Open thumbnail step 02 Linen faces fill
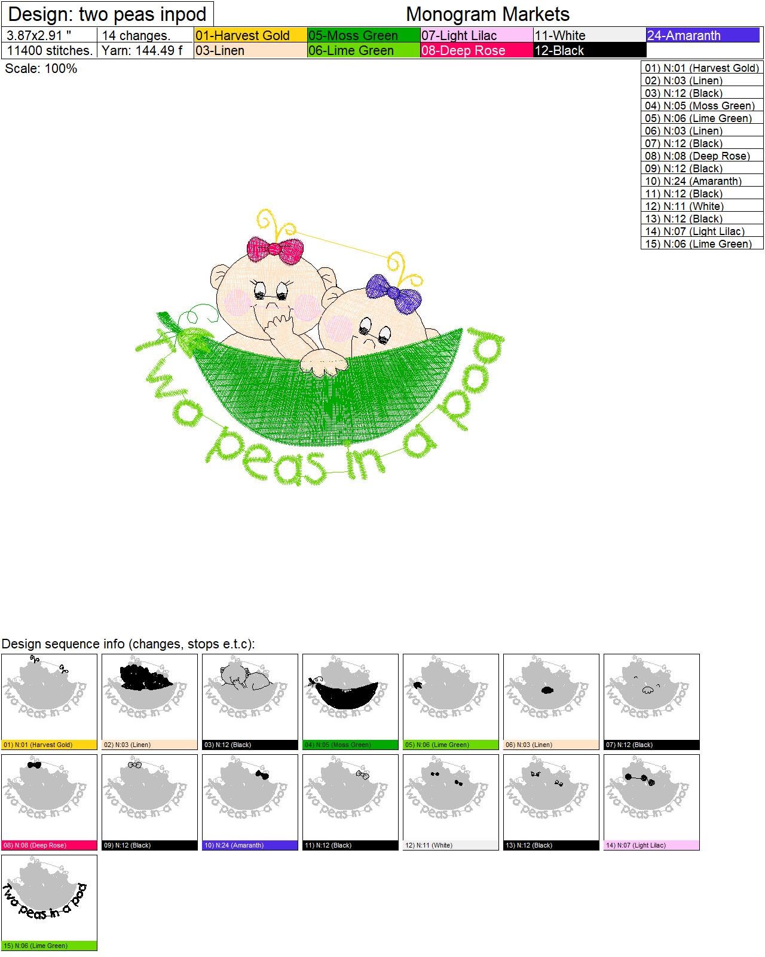This screenshot has width=765, height=957. pyautogui.click(x=149, y=702)
